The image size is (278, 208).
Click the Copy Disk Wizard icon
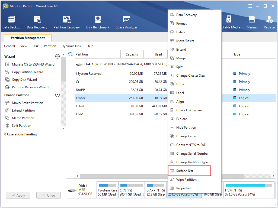point(7,80)
